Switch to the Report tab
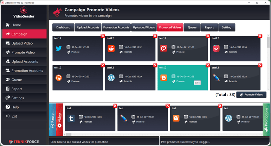Image resolution: width=271 pixels, height=146 pixels. click(x=209, y=27)
